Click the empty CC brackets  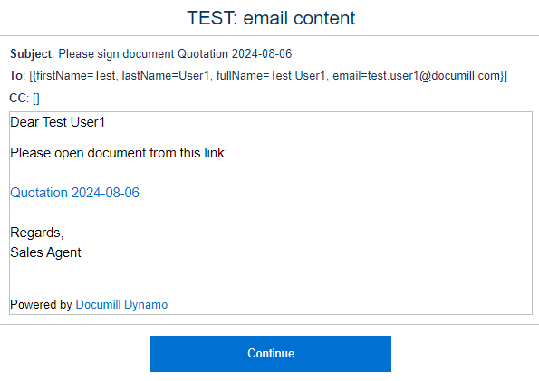tap(36, 99)
